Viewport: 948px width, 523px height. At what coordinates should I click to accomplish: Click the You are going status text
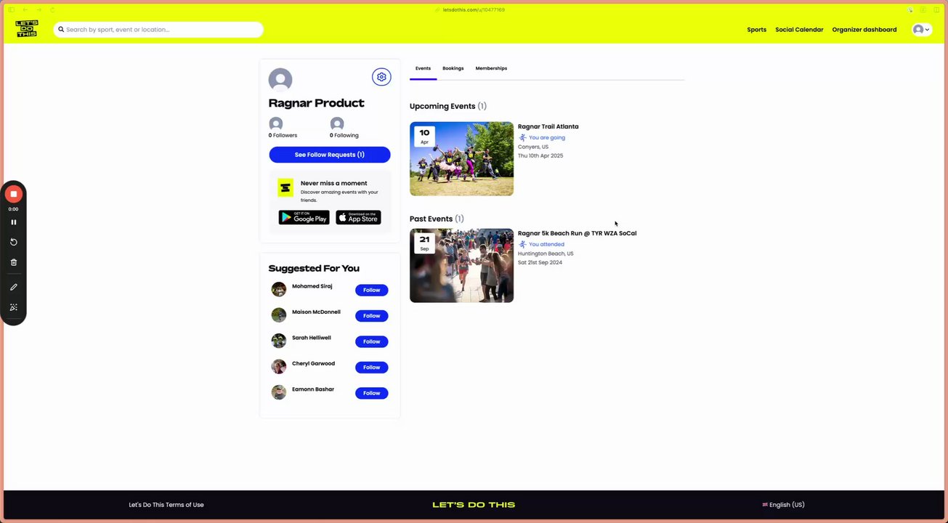(547, 137)
